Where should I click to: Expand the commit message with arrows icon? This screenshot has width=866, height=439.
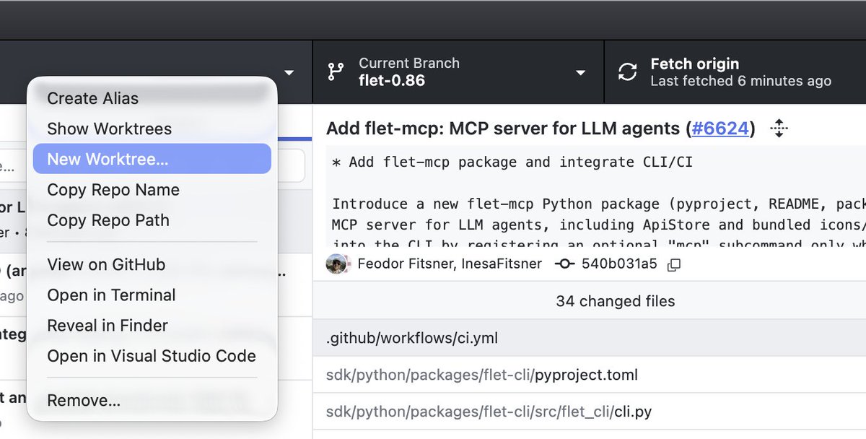click(x=779, y=129)
